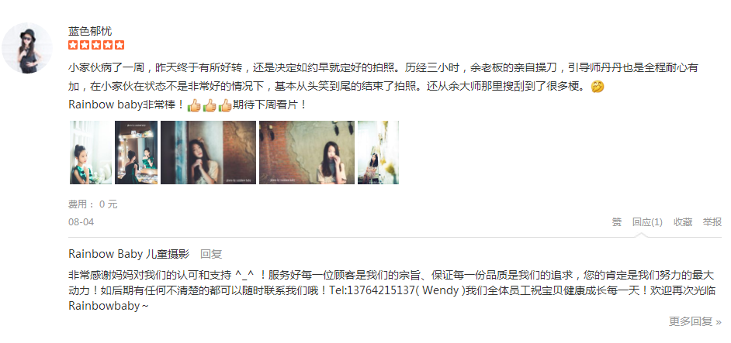Click the five-star rating icons
This screenshot has width=731, height=343.
96,45
